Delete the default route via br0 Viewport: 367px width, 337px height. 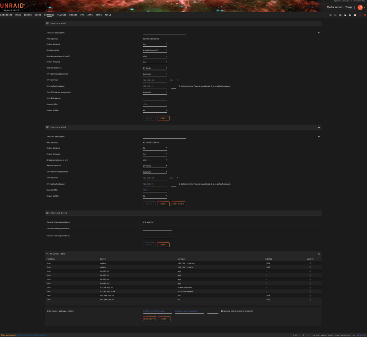click(x=310, y=263)
